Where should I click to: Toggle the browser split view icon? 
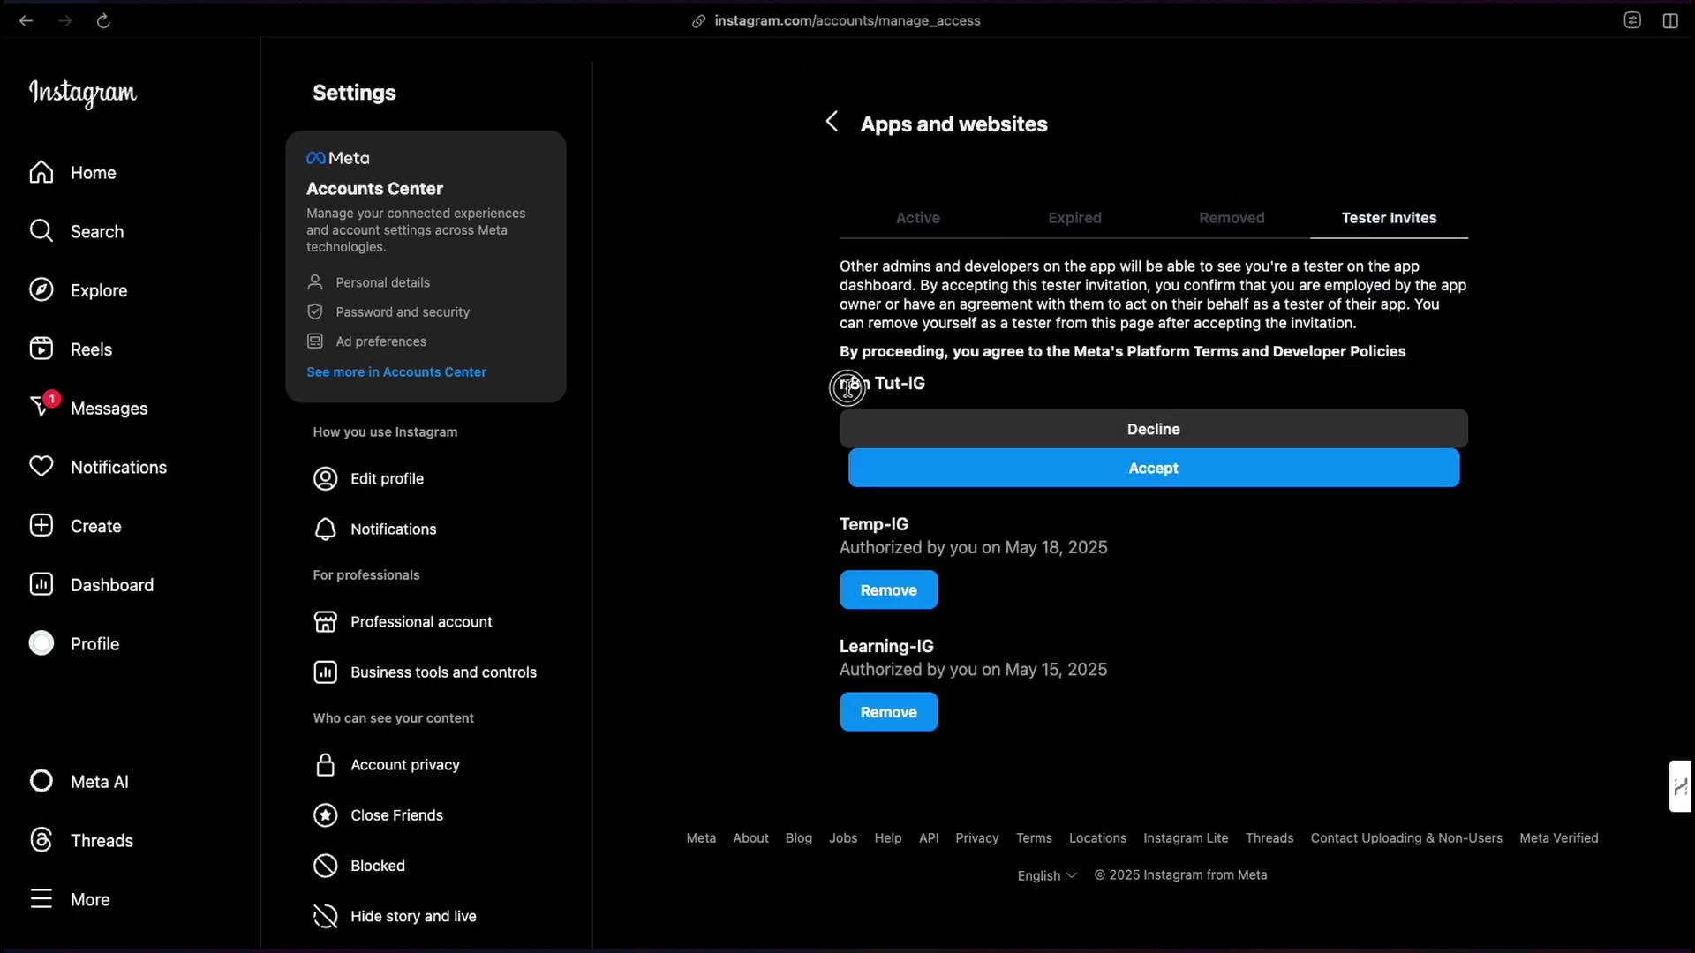click(x=1670, y=20)
